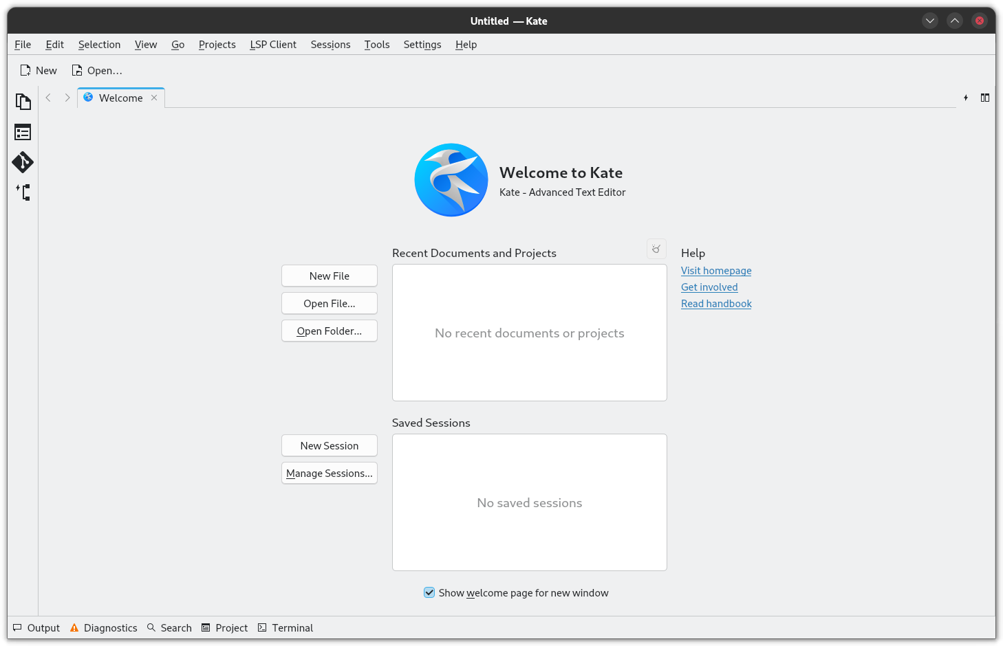Expand the Tools menu
Screen dimensions: 1003x646
click(x=377, y=45)
